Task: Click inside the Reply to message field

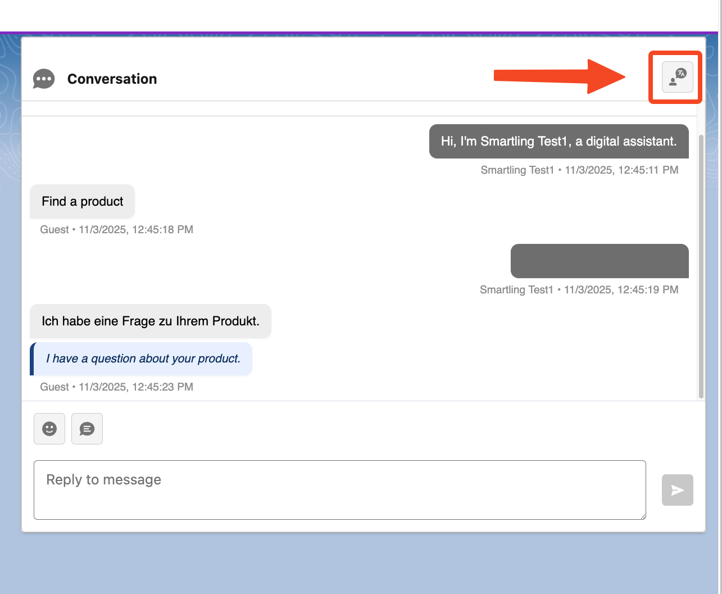Action: click(x=339, y=490)
